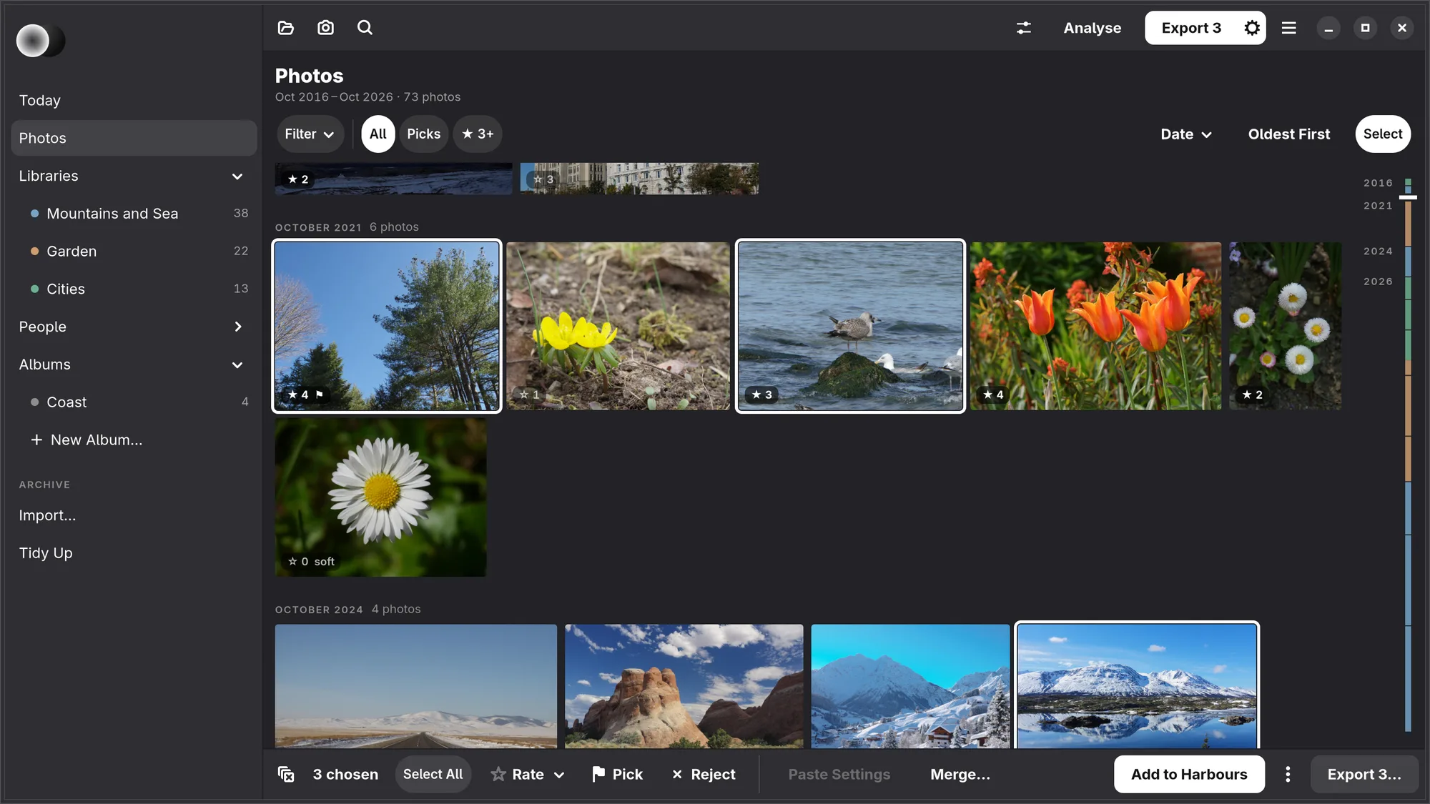Click the star rating on the tulips photo
Image resolution: width=1430 pixels, height=804 pixels.
994,394
